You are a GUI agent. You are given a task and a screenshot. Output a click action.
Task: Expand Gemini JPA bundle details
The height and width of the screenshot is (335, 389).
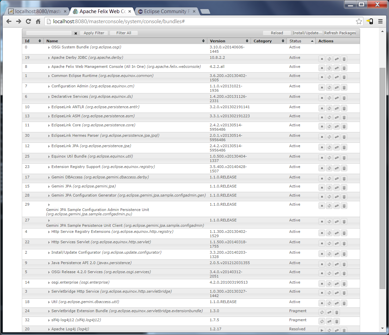[x=49, y=186]
